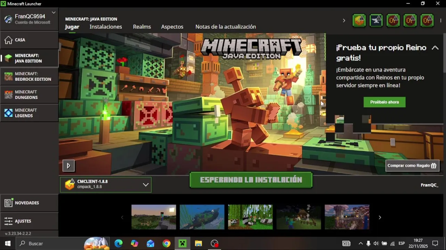Collapse the Reino promo panel chevron

click(435, 48)
